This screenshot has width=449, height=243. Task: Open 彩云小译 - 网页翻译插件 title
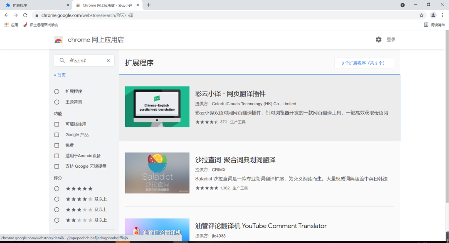click(230, 94)
